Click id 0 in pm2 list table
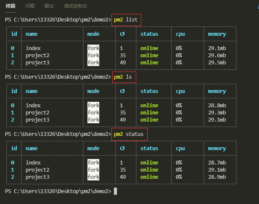This screenshot has width=259, height=204. pyautogui.click(x=13, y=48)
